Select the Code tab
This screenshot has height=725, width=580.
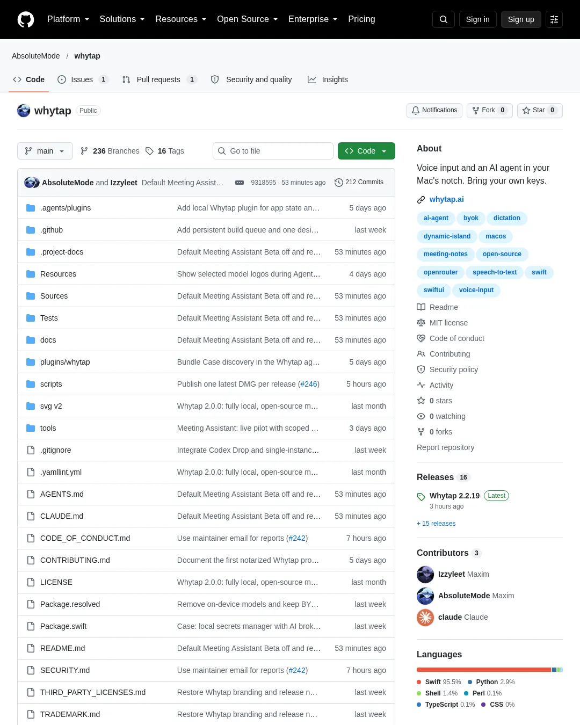point(28,79)
